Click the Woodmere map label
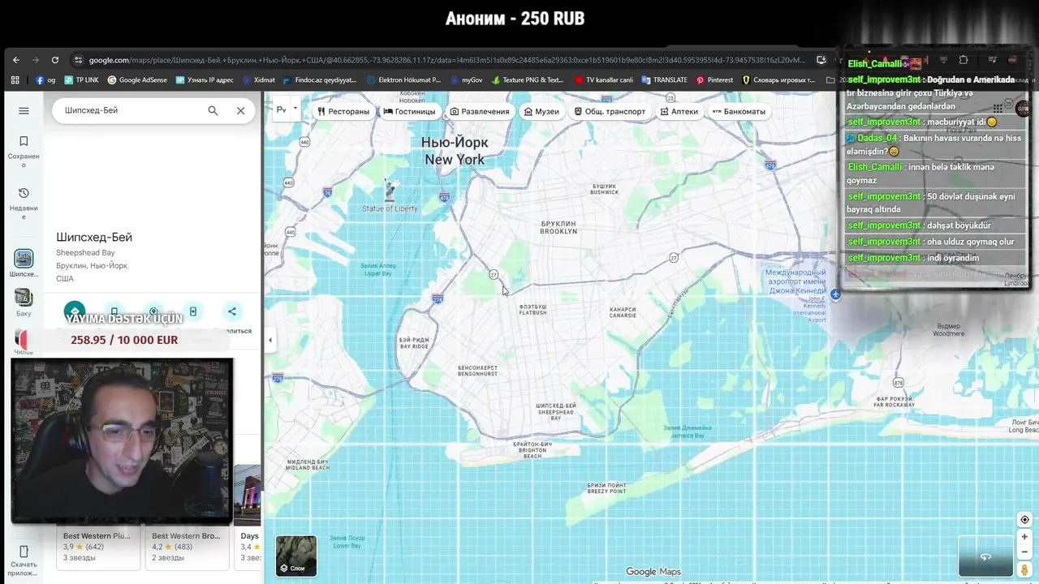Screen dimensions: 1039x584 948,329
